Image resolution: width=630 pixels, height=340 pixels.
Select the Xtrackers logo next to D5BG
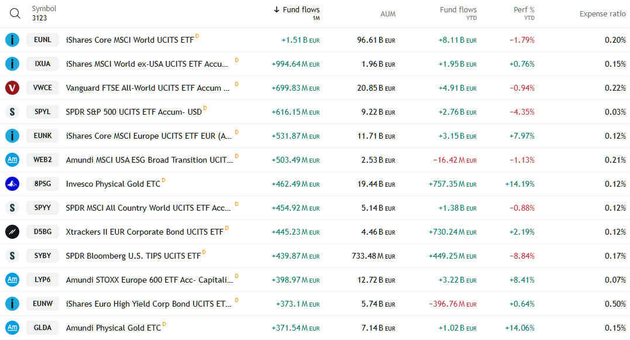[x=12, y=232]
